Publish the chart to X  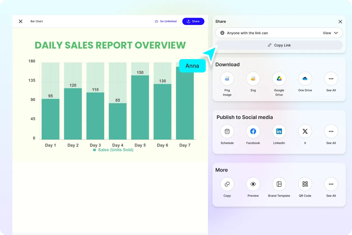pos(305,131)
